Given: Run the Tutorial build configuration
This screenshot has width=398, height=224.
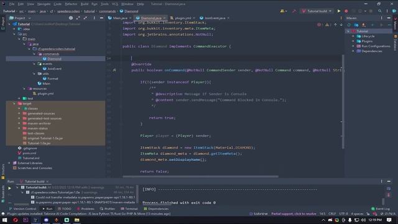Looking at the screenshot, I should click(x=338, y=11).
